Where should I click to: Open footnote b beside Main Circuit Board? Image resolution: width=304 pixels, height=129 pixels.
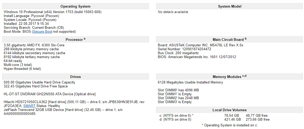(x=246, y=38)
